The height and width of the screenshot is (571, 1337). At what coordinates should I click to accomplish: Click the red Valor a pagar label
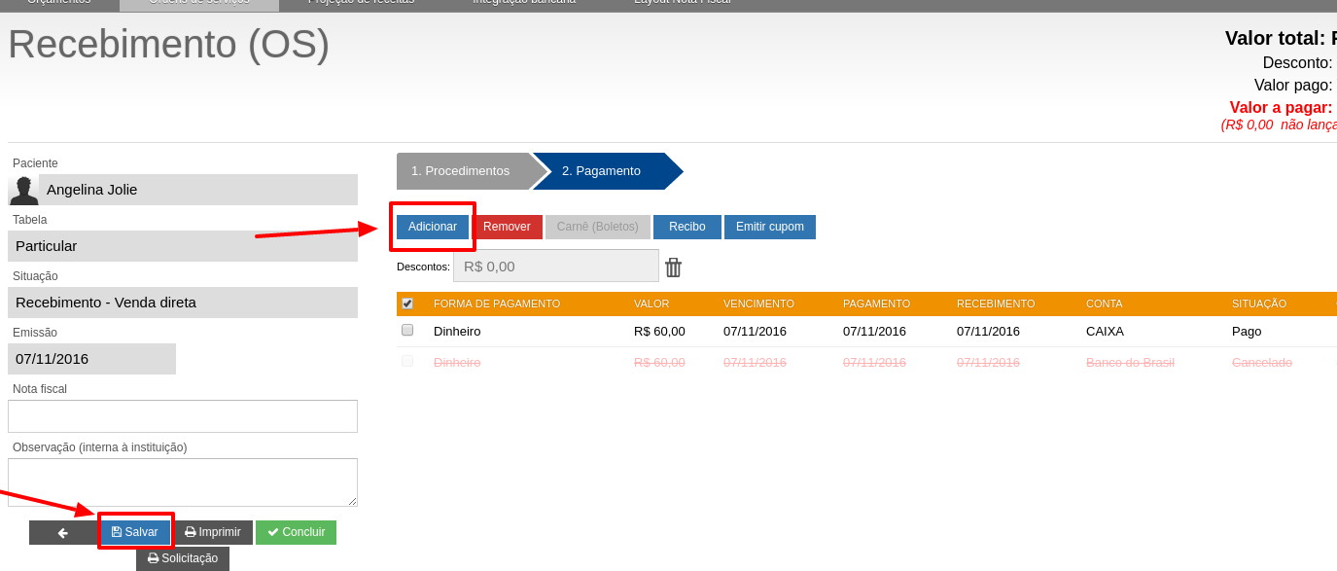[1281, 107]
